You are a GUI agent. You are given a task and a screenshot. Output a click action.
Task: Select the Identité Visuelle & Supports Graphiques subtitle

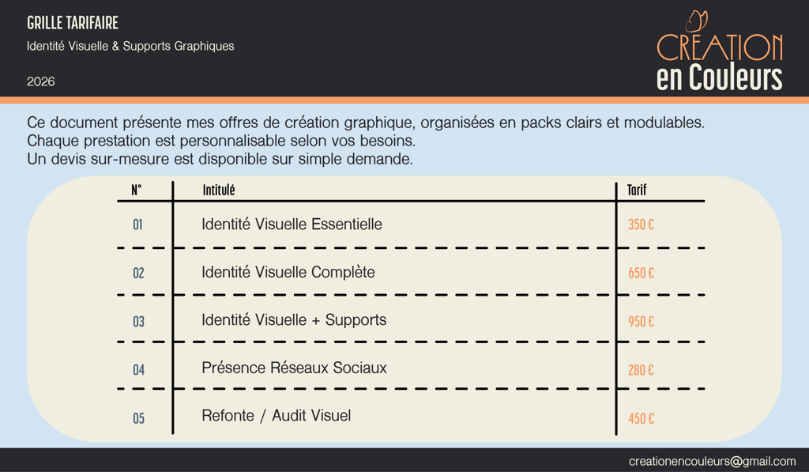(130, 47)
